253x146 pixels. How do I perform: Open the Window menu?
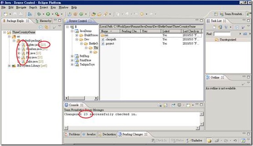coord(63,7)
